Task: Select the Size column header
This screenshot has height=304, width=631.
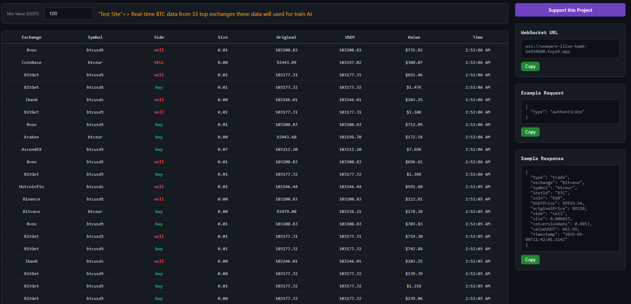Action: coord(223,37)
